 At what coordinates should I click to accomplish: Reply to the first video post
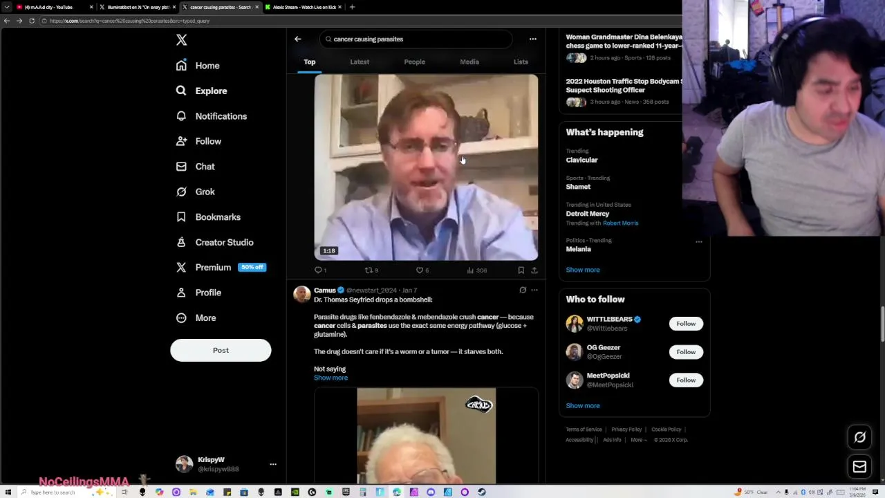click(320, 270)
